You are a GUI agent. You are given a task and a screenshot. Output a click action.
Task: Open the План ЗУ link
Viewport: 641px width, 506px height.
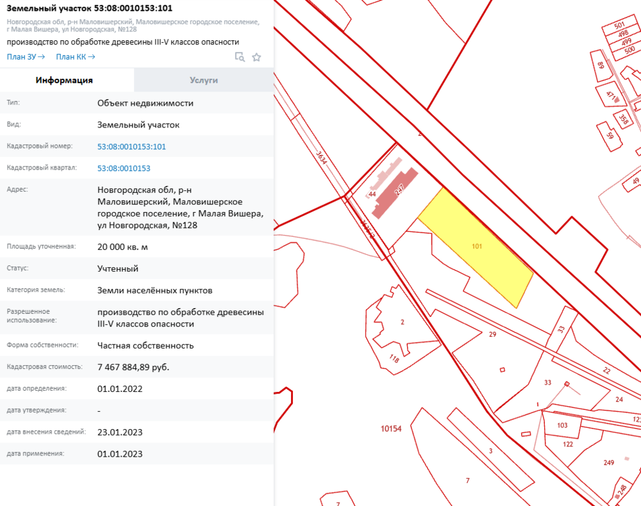point(26,57)
